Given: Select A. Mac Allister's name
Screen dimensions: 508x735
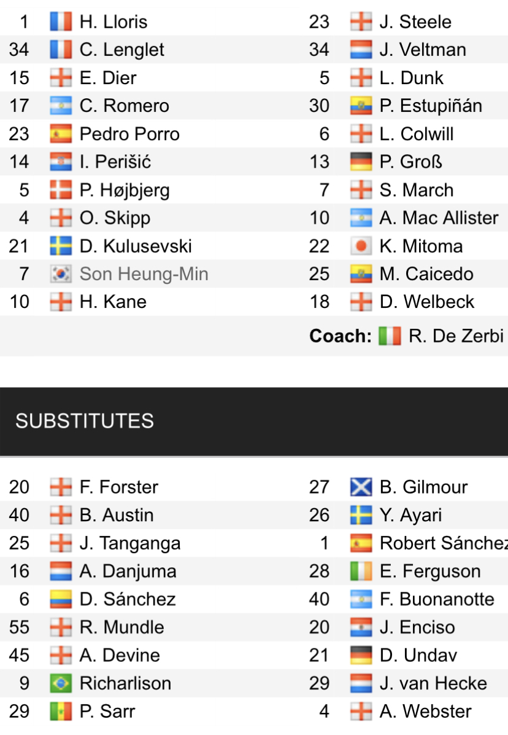Looking at the screenshot, I should click(439, 218).
